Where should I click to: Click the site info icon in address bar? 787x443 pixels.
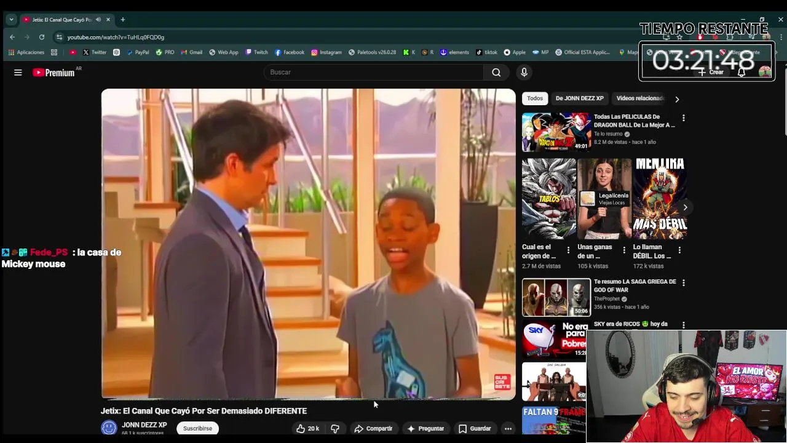pyautogui.click(x=58, y=37)
